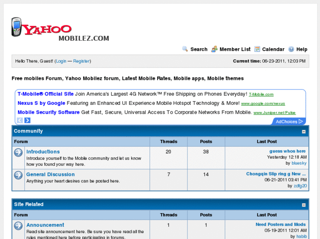Image resolution: width=320 pixels, height=239 pixels.
Task: Open the Search page
Action: tap(199, 49)
